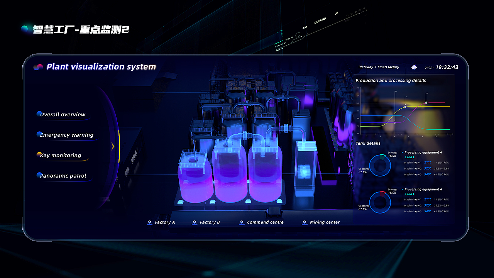Select the smallest glowing purple tank in 3D view
The width and height of the screenshot is (494, 278).
click(x=195, y=176)
